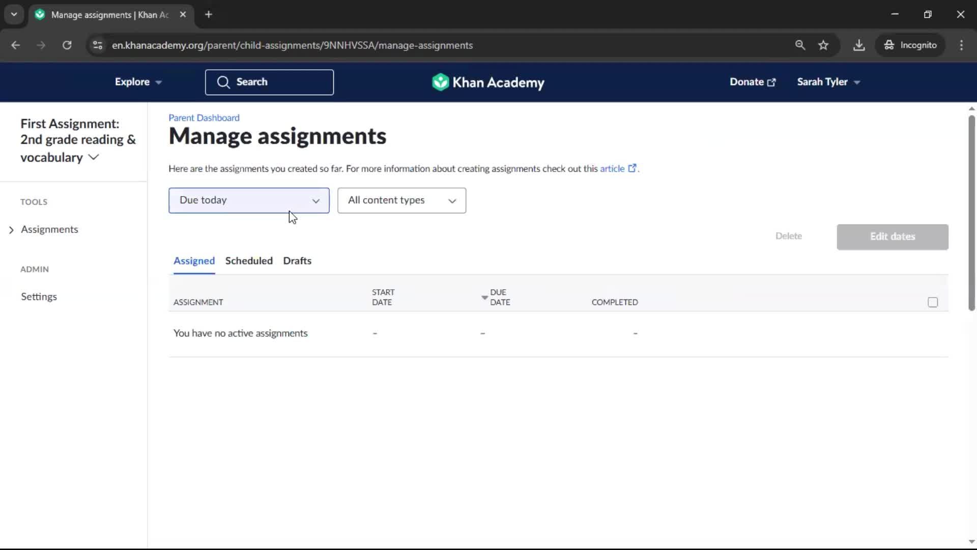Click the Donate link
Viewport: 977px width, 550px height.
click(x=753, y=82)
